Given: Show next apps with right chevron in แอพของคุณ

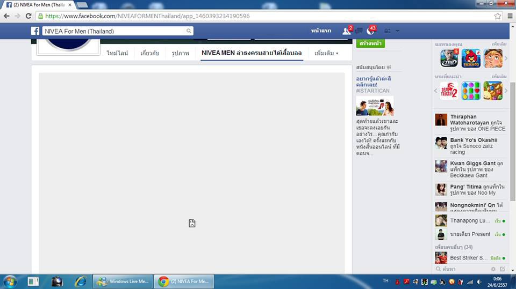Looking at the screenshot, I should coord(506,58).
